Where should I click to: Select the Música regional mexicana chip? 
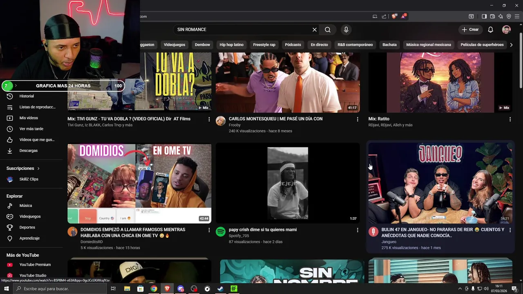coord(429,45)
